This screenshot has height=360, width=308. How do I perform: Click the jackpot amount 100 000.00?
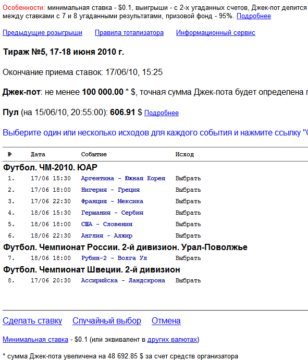(103, 92)
